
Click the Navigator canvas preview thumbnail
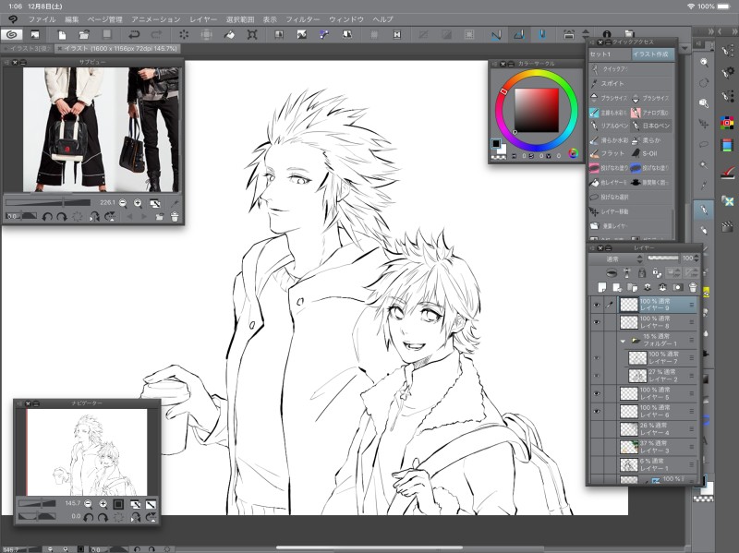pos(88,451)
